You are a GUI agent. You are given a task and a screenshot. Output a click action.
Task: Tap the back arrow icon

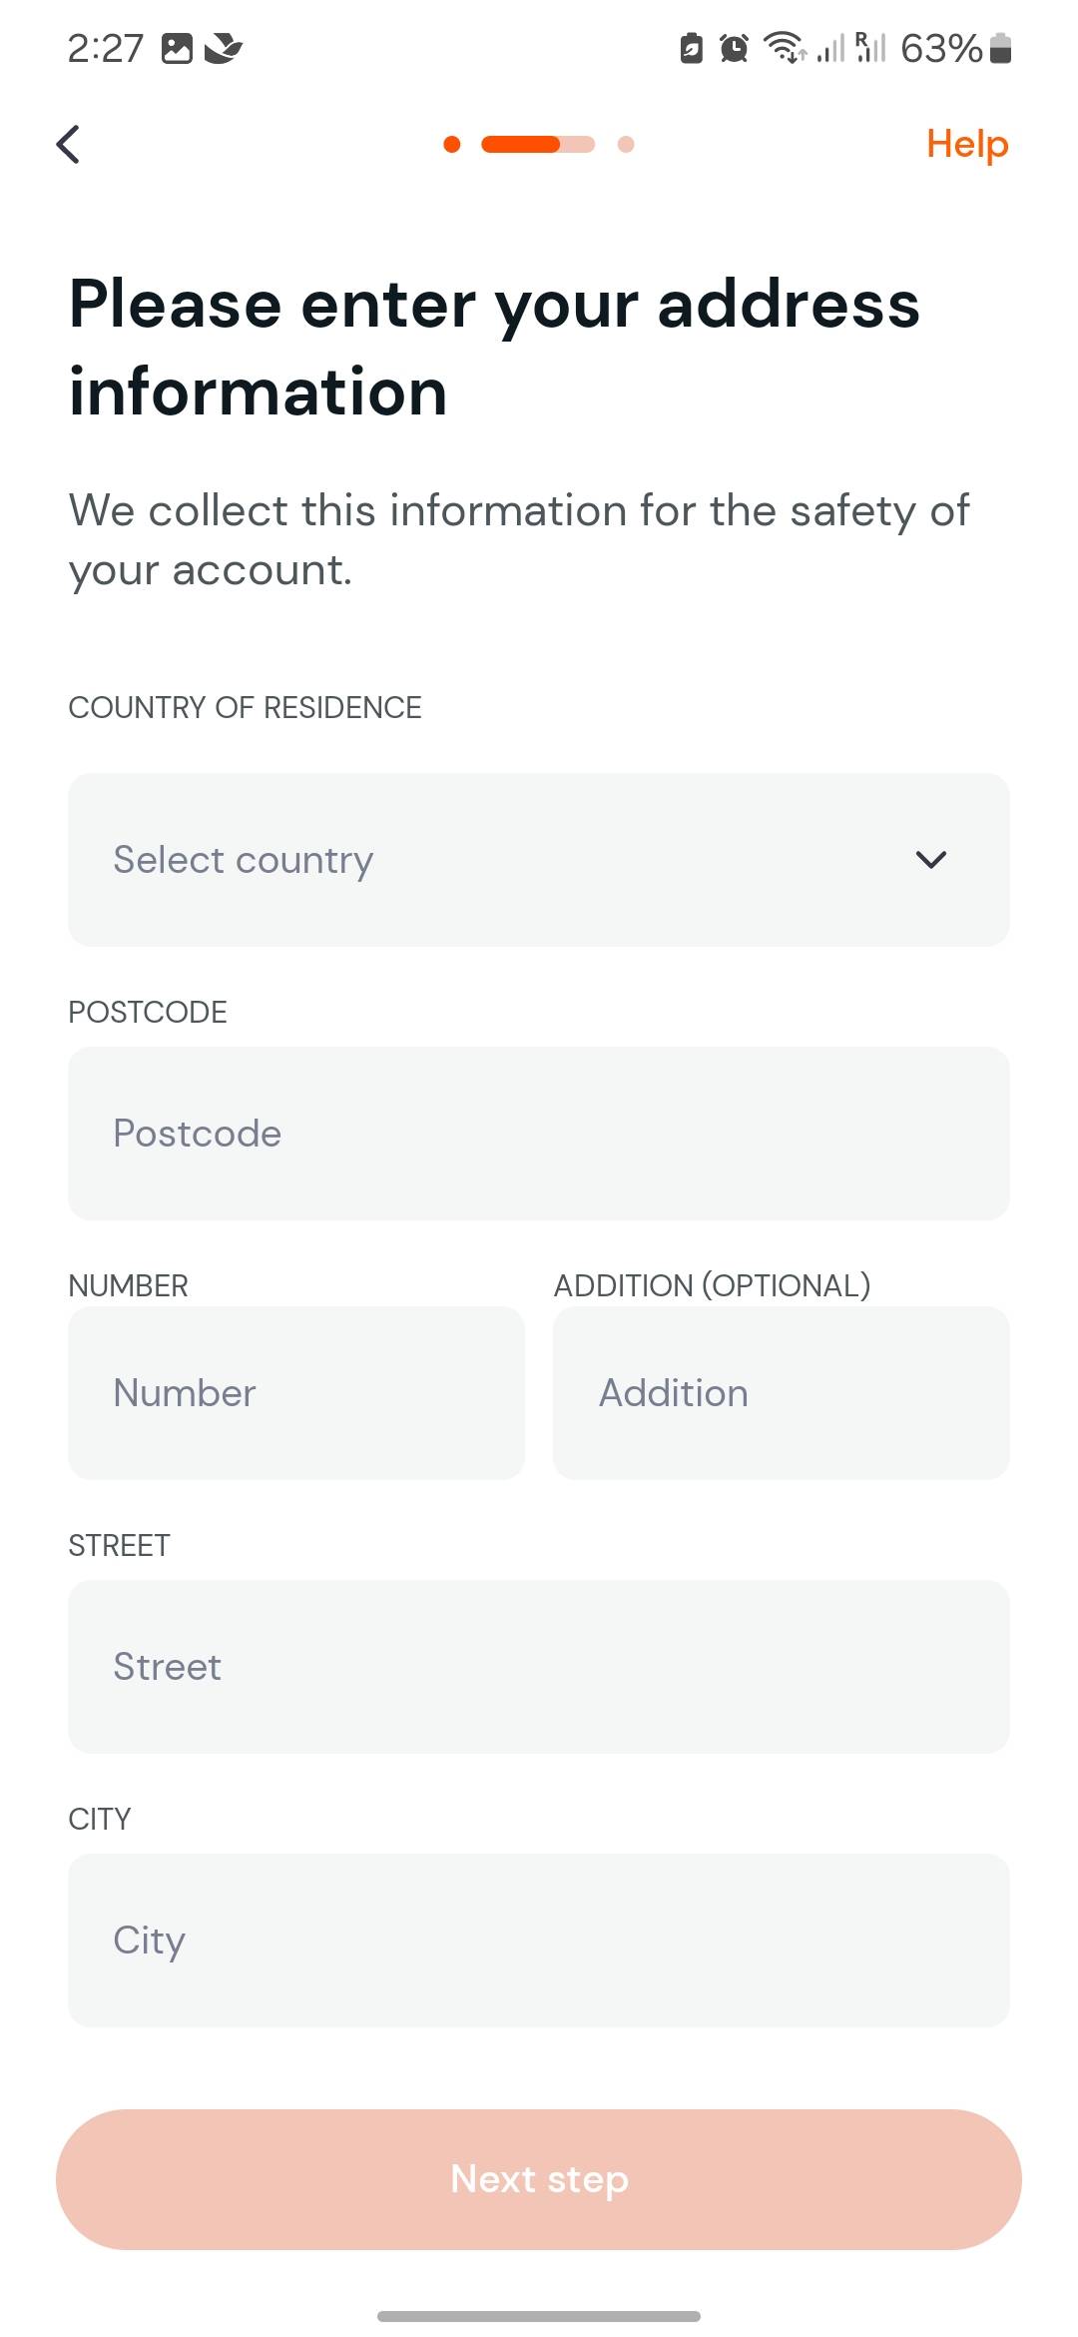[68, 145]
